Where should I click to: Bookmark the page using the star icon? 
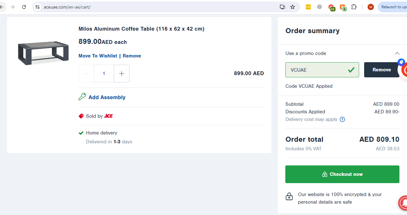coord(293,6)
